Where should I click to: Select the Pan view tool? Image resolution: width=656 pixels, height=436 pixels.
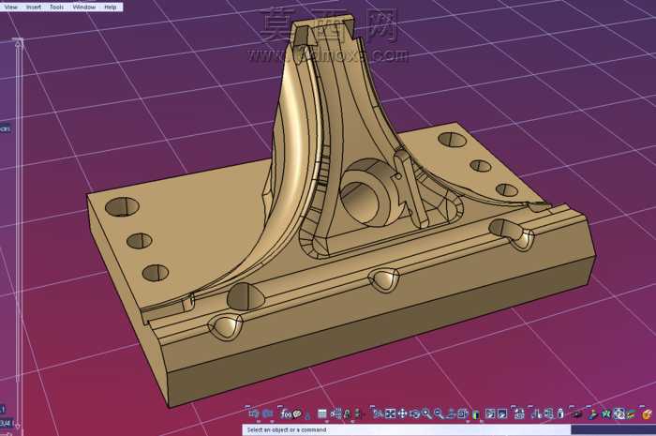click(402, 414)
